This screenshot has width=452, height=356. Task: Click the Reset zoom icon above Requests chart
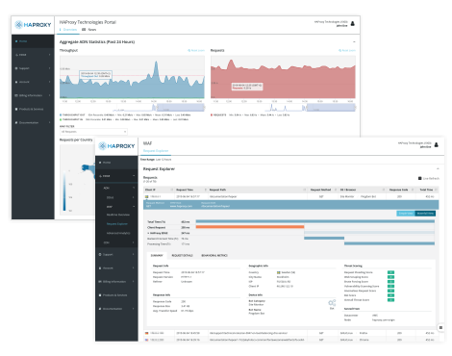click(340, 50)
